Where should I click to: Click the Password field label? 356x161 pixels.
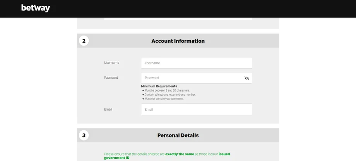pyautogui.click(x=111, y=78)
